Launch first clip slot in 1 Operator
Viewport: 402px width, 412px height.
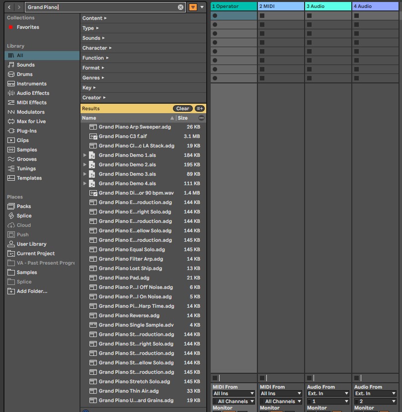coord(215,16)
